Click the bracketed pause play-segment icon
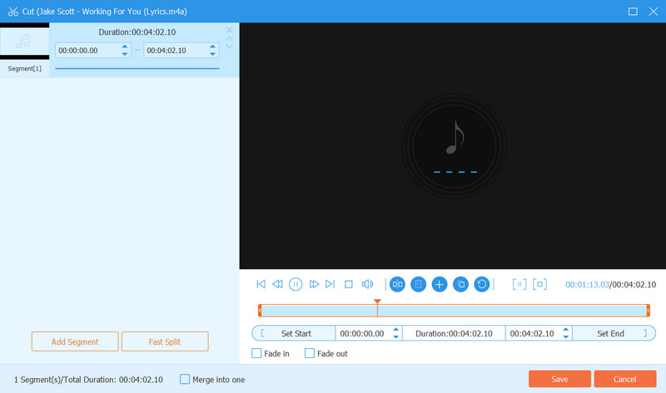This screenshot has width=666, height=393. (x=519, y=284)
